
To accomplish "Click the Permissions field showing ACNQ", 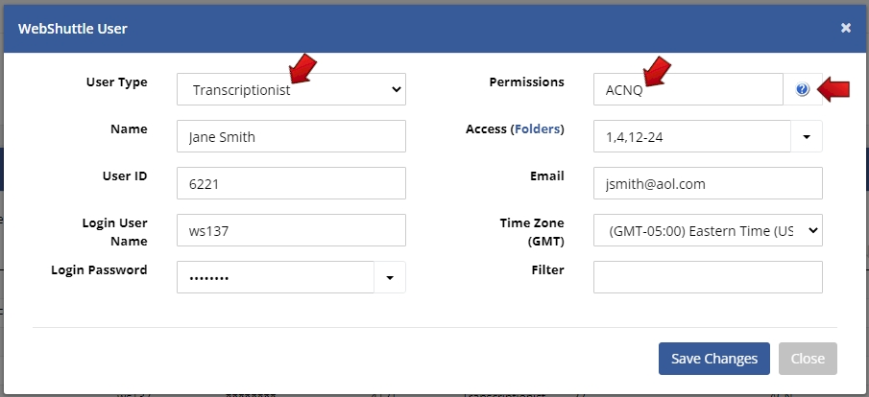I will pos(688,89).
